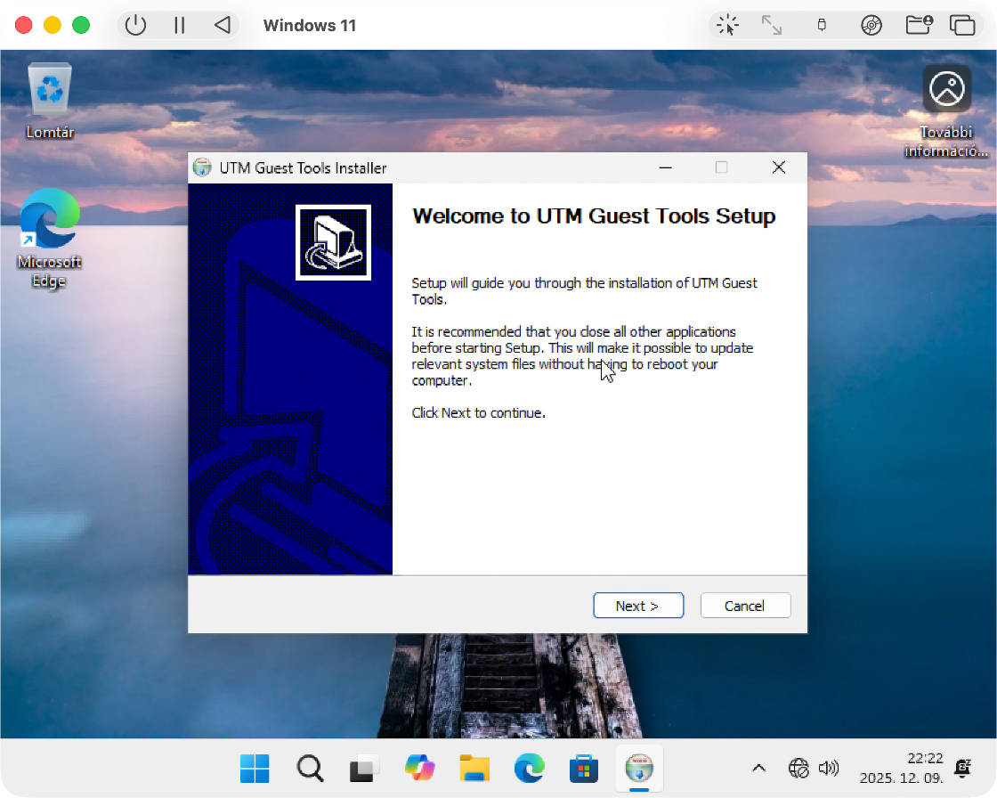Toggle capture mouse cursor in UTM toolbar

coord(727,25)
